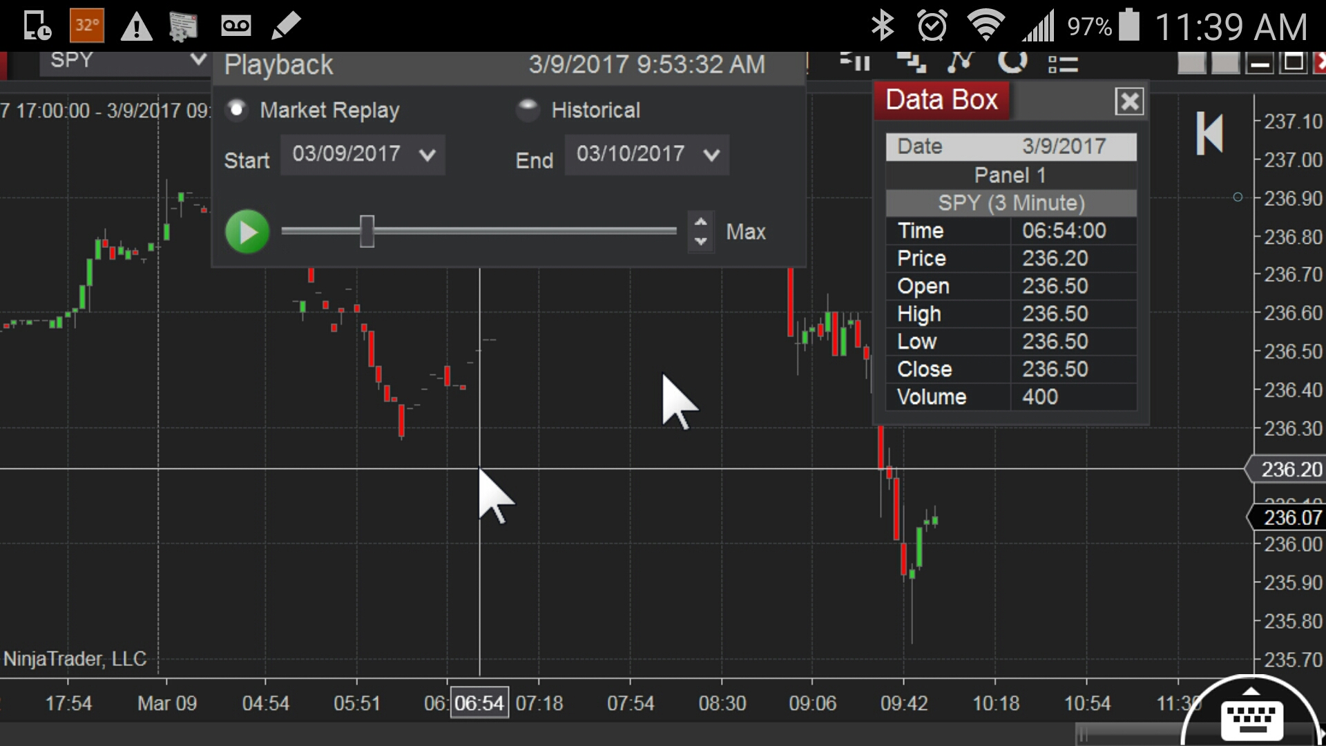
Task: Open the properties list icon in toolbar
Action: point(1063,64)
